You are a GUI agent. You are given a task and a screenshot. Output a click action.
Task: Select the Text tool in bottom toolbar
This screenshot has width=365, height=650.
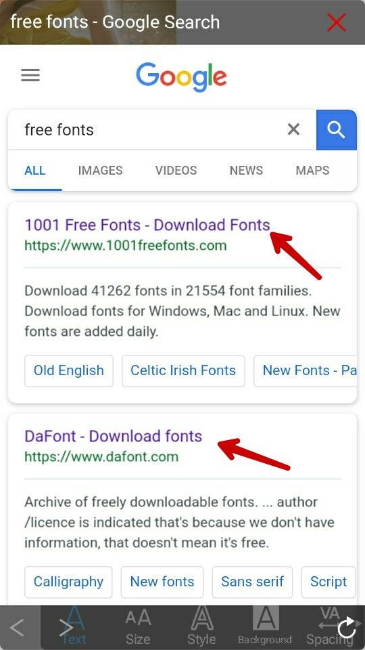pos(74,627)
